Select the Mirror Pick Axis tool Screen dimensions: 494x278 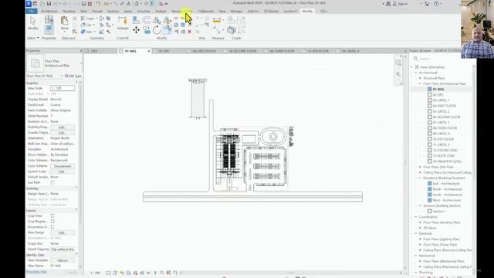pos(157,20)
